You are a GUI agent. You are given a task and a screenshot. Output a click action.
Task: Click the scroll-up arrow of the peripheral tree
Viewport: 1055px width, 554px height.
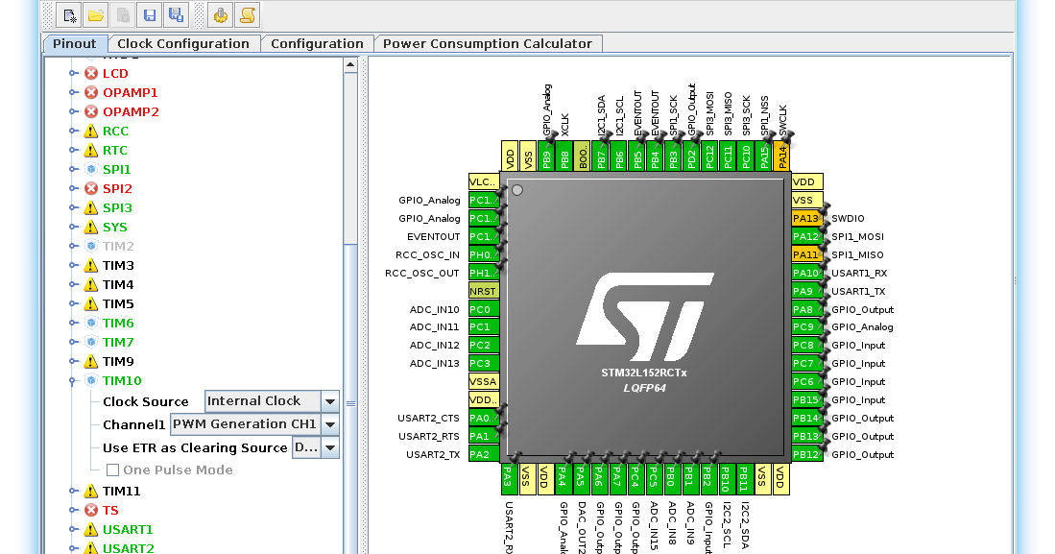pos(349,64)
